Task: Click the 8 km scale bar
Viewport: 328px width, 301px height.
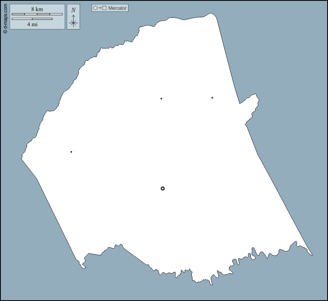Action: pyautogui.click(x=37, y=14)
